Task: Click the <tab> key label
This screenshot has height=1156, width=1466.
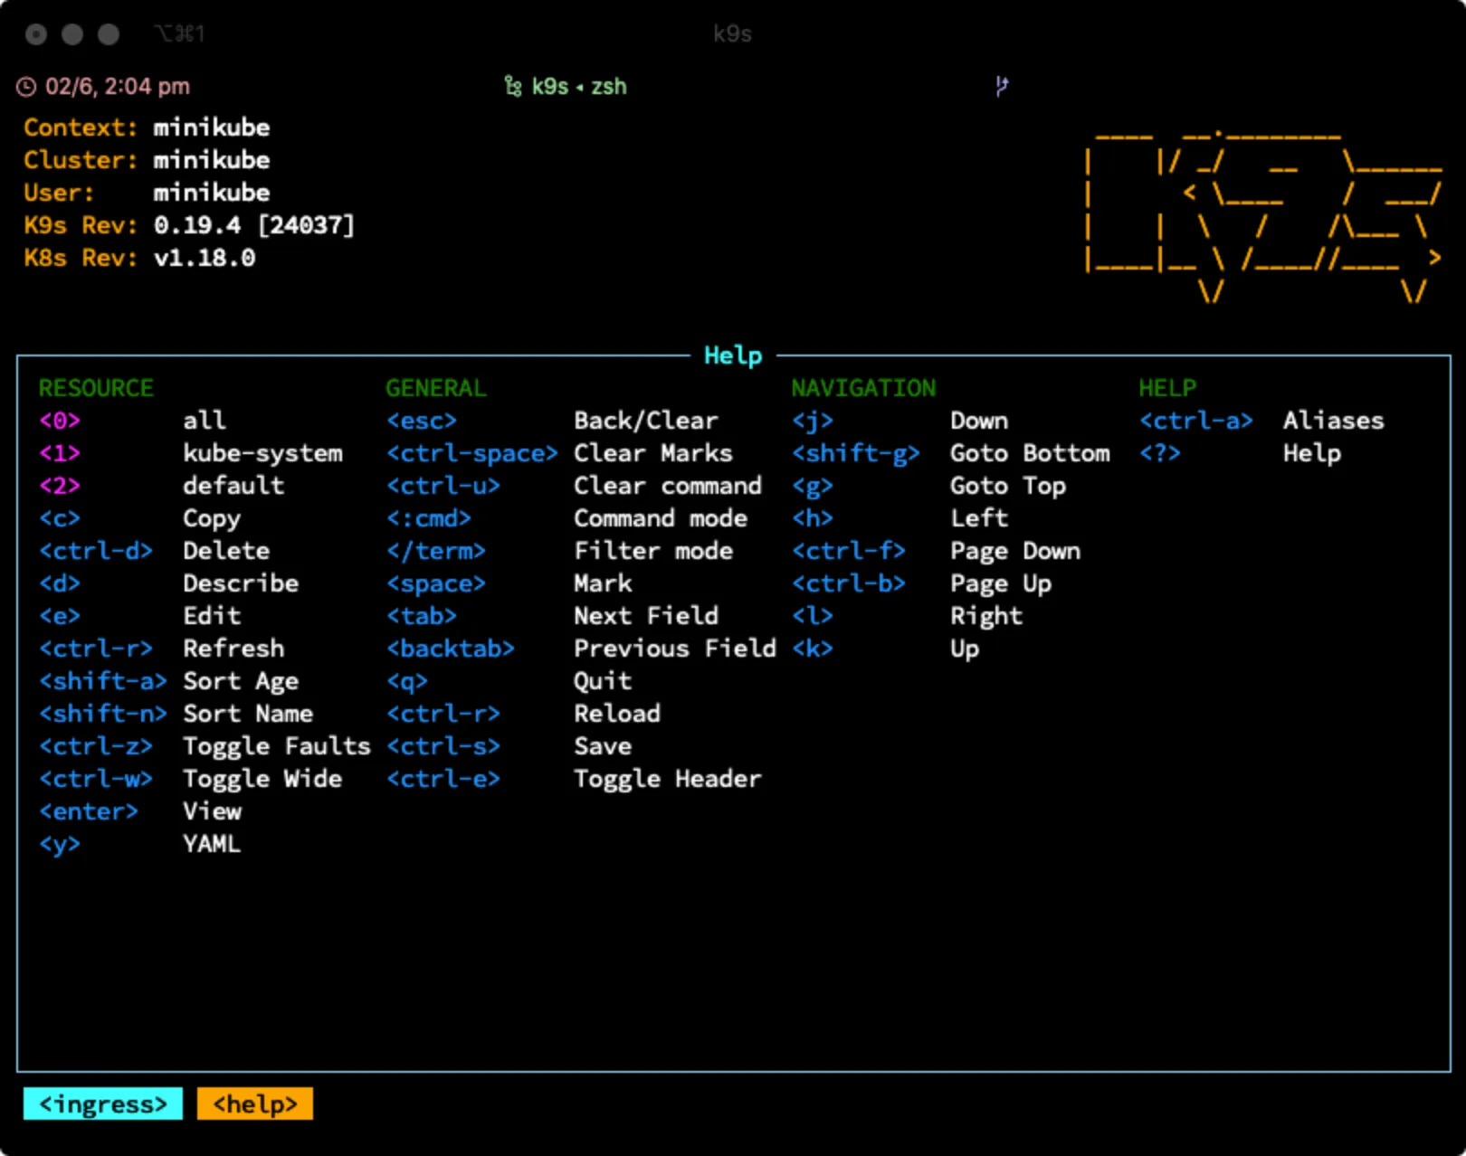Action: coord(422,616)
